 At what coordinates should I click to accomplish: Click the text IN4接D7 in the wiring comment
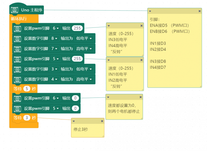point(158,67)
